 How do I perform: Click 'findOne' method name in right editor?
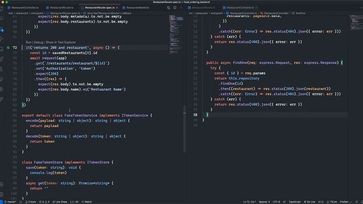pyautogui.click(x=240, y=63)
